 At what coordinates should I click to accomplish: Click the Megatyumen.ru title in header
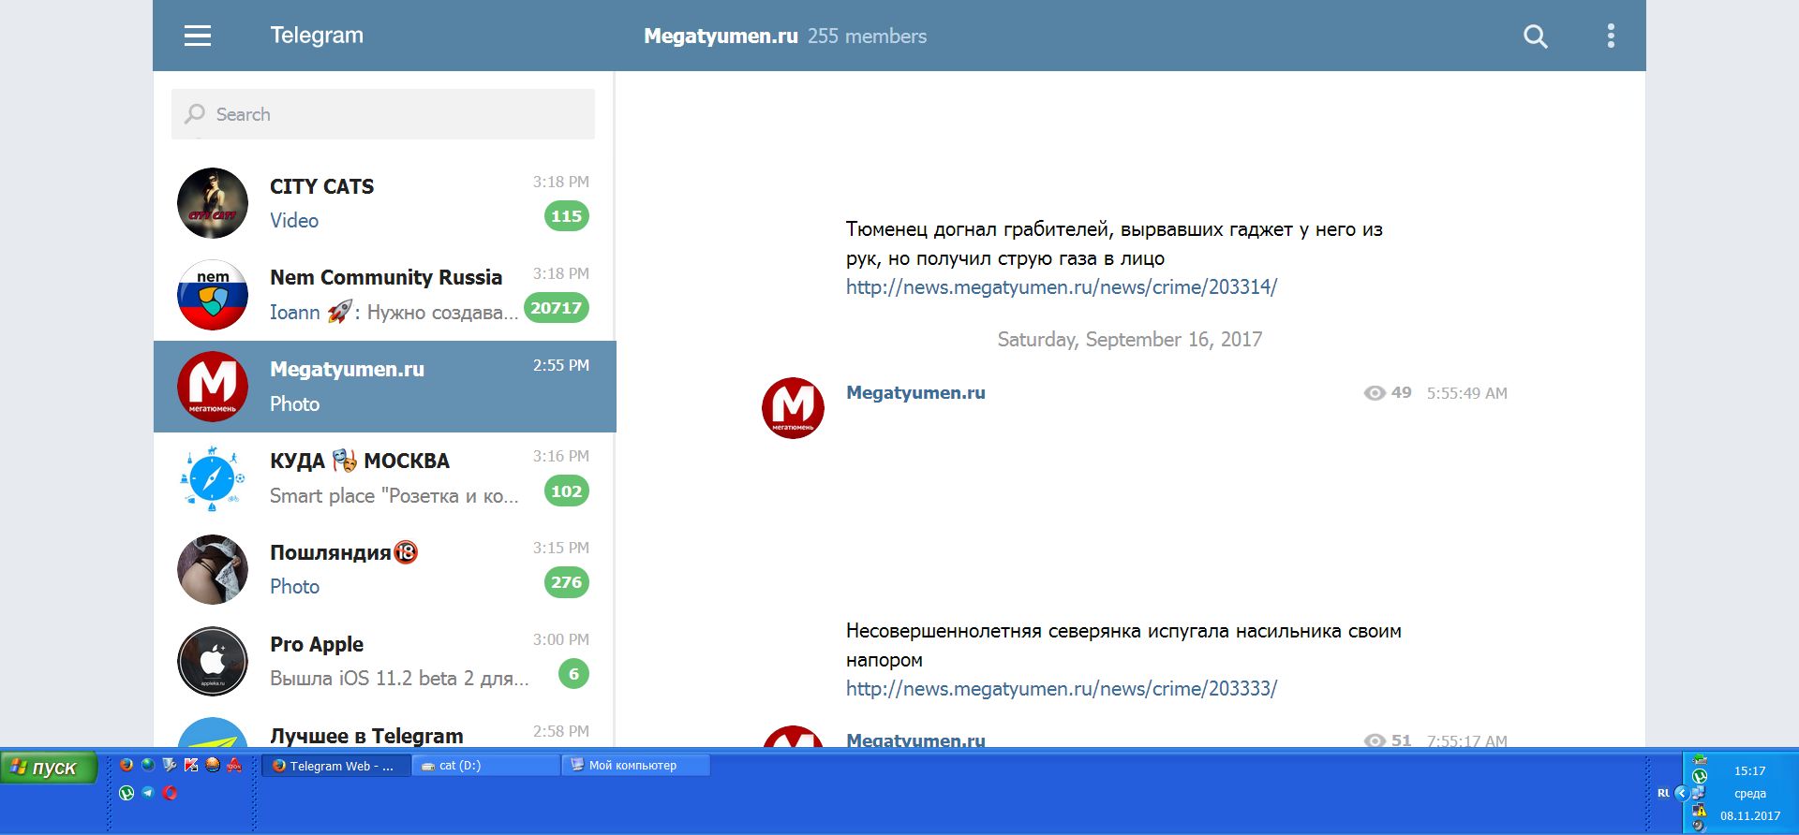721,36
